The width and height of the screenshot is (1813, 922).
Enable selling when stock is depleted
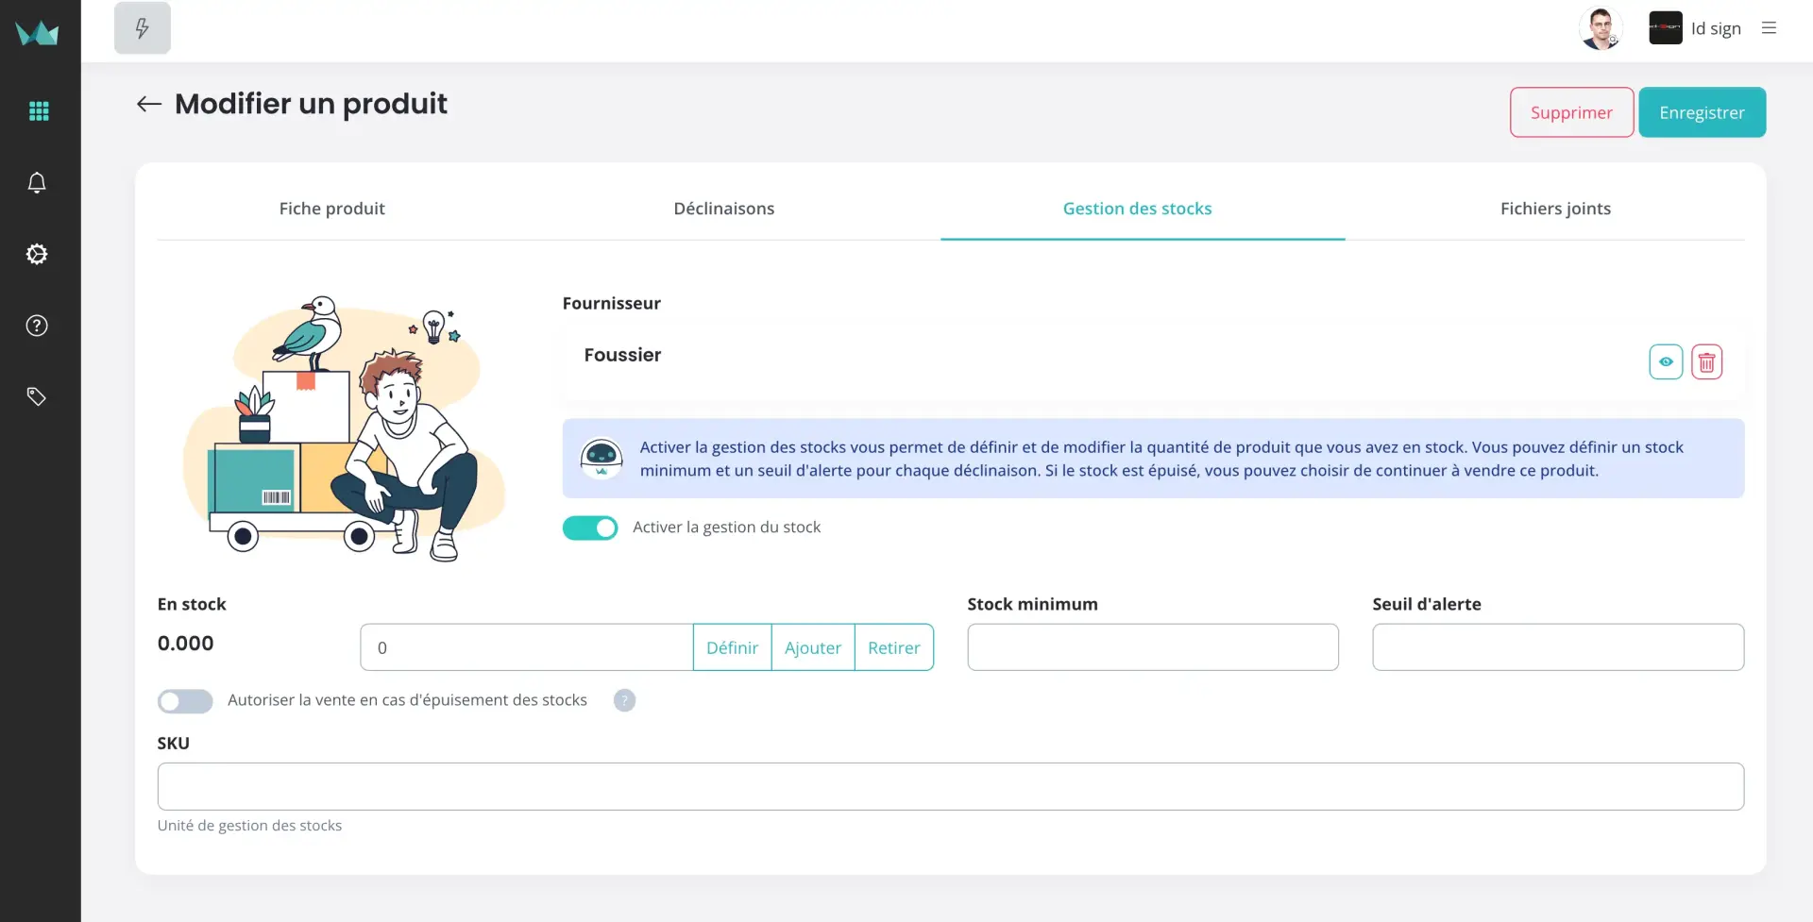point(185,701)
